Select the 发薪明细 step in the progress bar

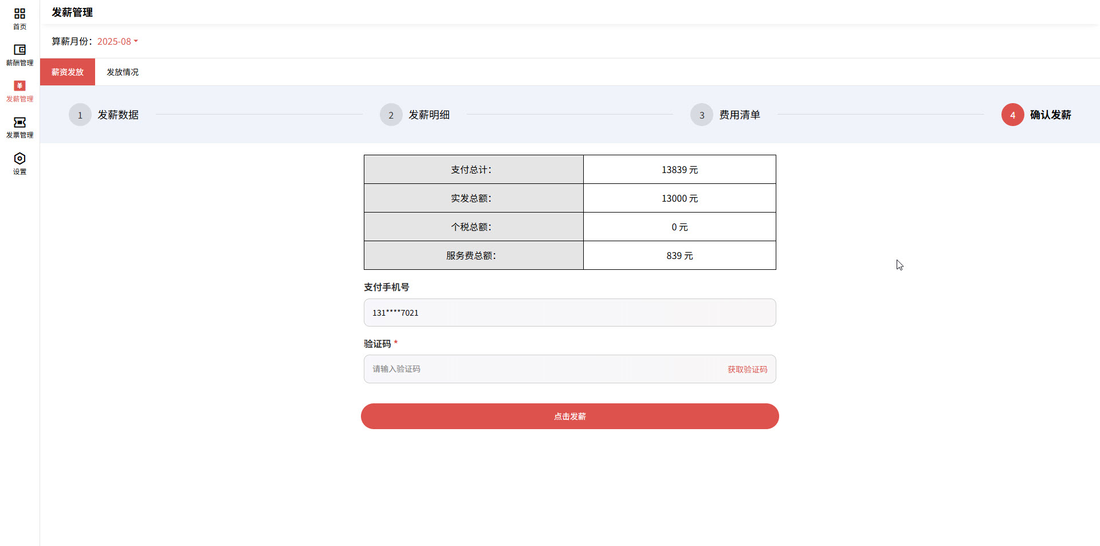tap(429, 115)
